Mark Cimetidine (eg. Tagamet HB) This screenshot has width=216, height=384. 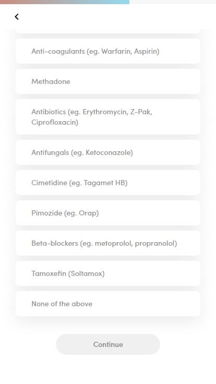coord(108,183)
